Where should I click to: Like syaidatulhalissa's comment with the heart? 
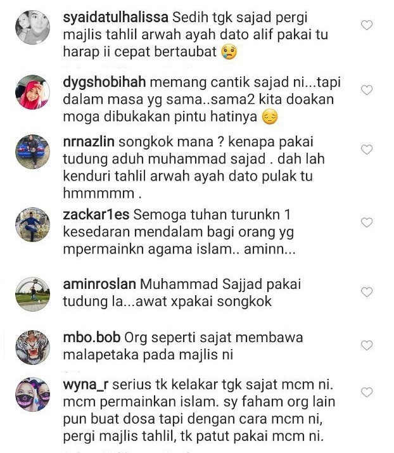[x=367, y=25]
